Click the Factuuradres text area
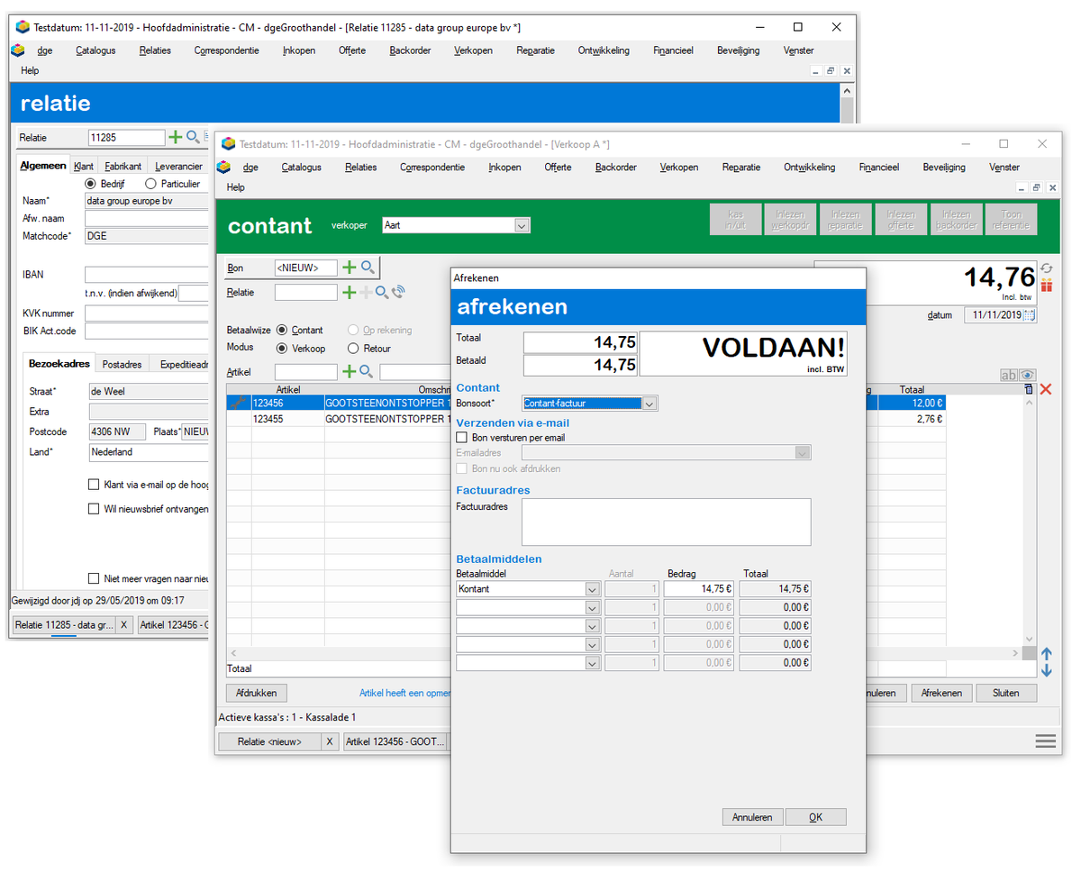The width and height of the screenshot is (1081, 872). pyautogui.click(x=667, y=522)
